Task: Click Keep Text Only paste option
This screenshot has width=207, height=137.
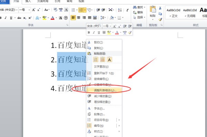Action: point(109,60)
